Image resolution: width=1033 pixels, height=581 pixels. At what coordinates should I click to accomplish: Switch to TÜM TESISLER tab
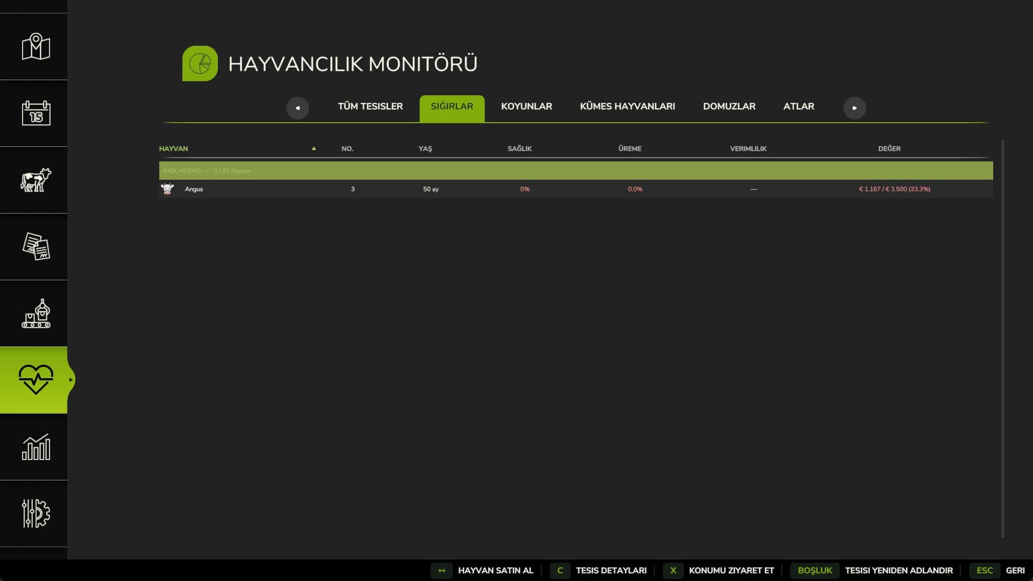point(370,107)
